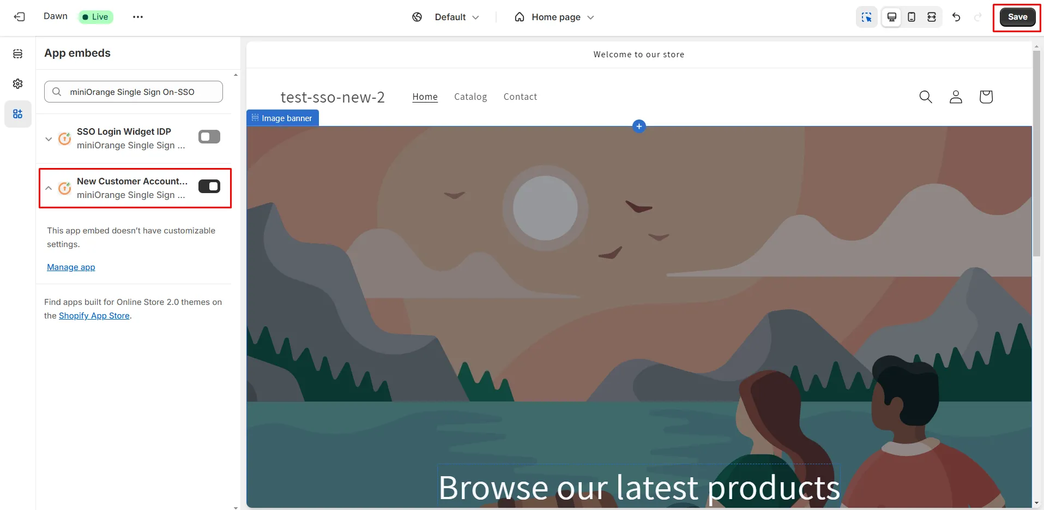The height and width of the screenshot is (510, 1044).
Task: Click the globe icon beside Default
Action: 417,17
